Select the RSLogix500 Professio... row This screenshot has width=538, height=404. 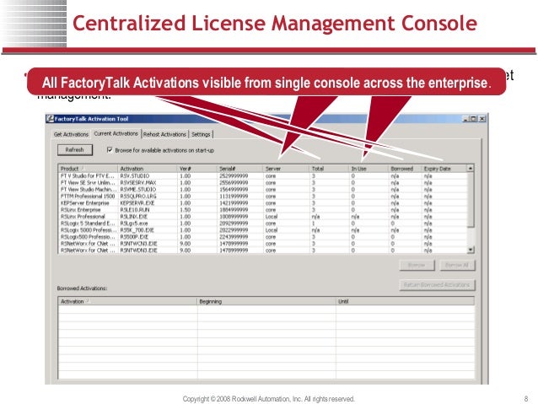coord(263,237)
